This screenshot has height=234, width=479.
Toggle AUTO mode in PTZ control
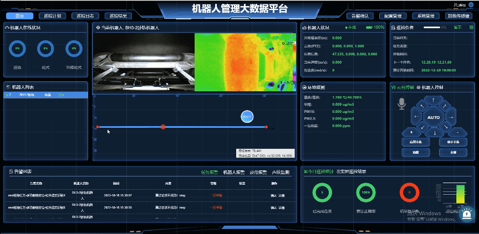point(434,118)
